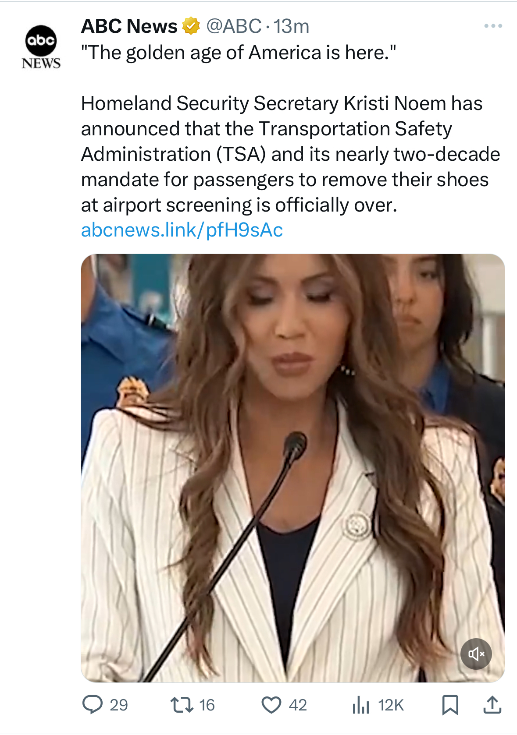Screen dimensions: 517x735
Task: Open the three-dot more options menu
Action: tap(493, 26)
